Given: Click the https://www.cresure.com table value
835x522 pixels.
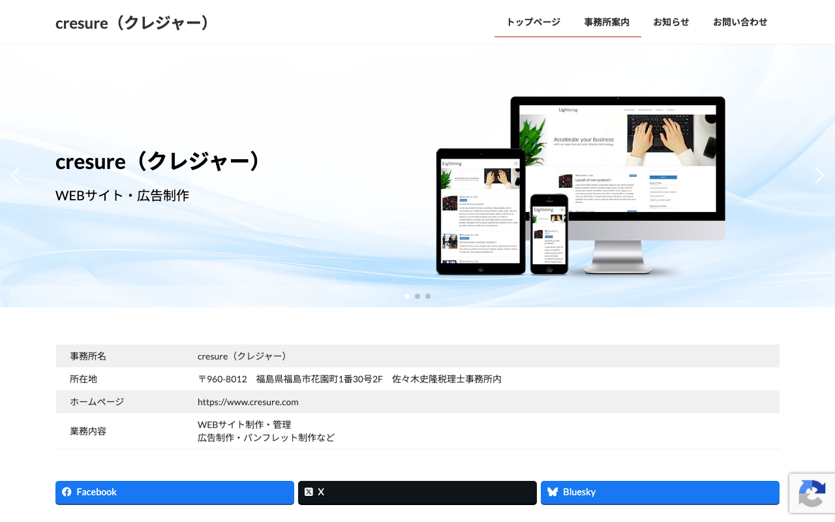Looking at the screenshot, I should 248,402.
